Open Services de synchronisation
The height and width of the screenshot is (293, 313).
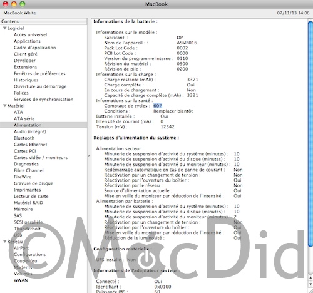[x=44, y=99]
